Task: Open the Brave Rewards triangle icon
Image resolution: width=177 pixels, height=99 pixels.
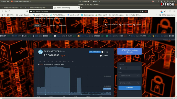Action: (x=146, y=12)
